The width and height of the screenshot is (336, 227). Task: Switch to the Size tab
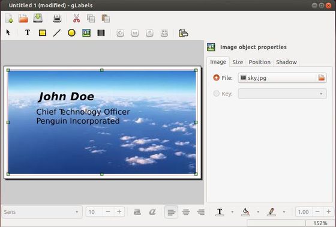238,62
